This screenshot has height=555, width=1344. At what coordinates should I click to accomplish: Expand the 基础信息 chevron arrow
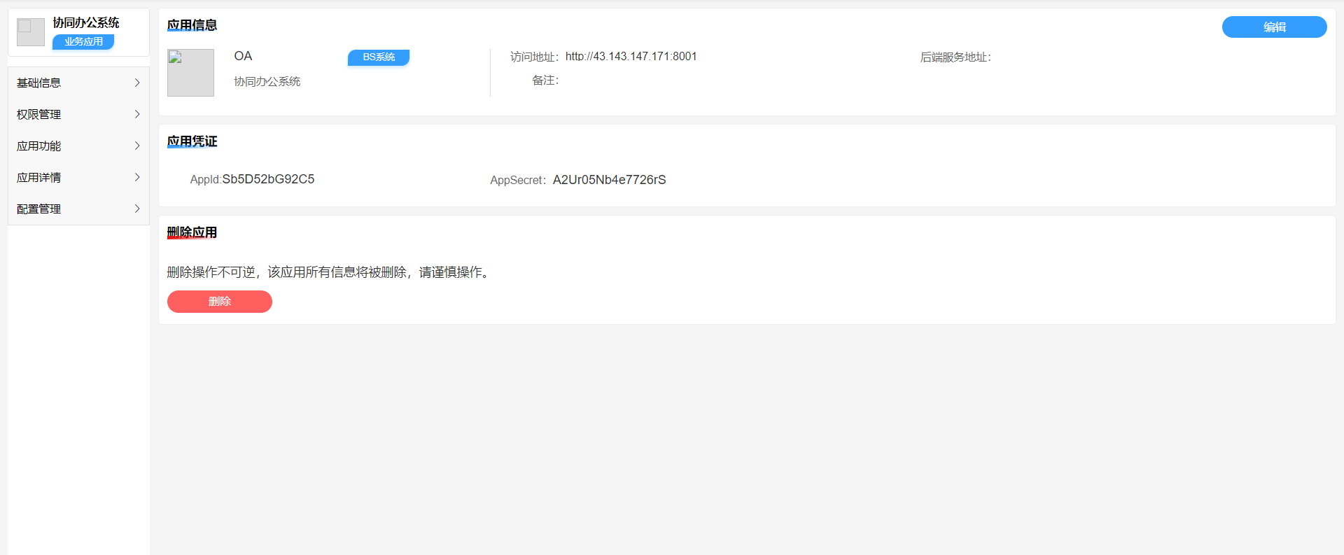pos(137,83)
